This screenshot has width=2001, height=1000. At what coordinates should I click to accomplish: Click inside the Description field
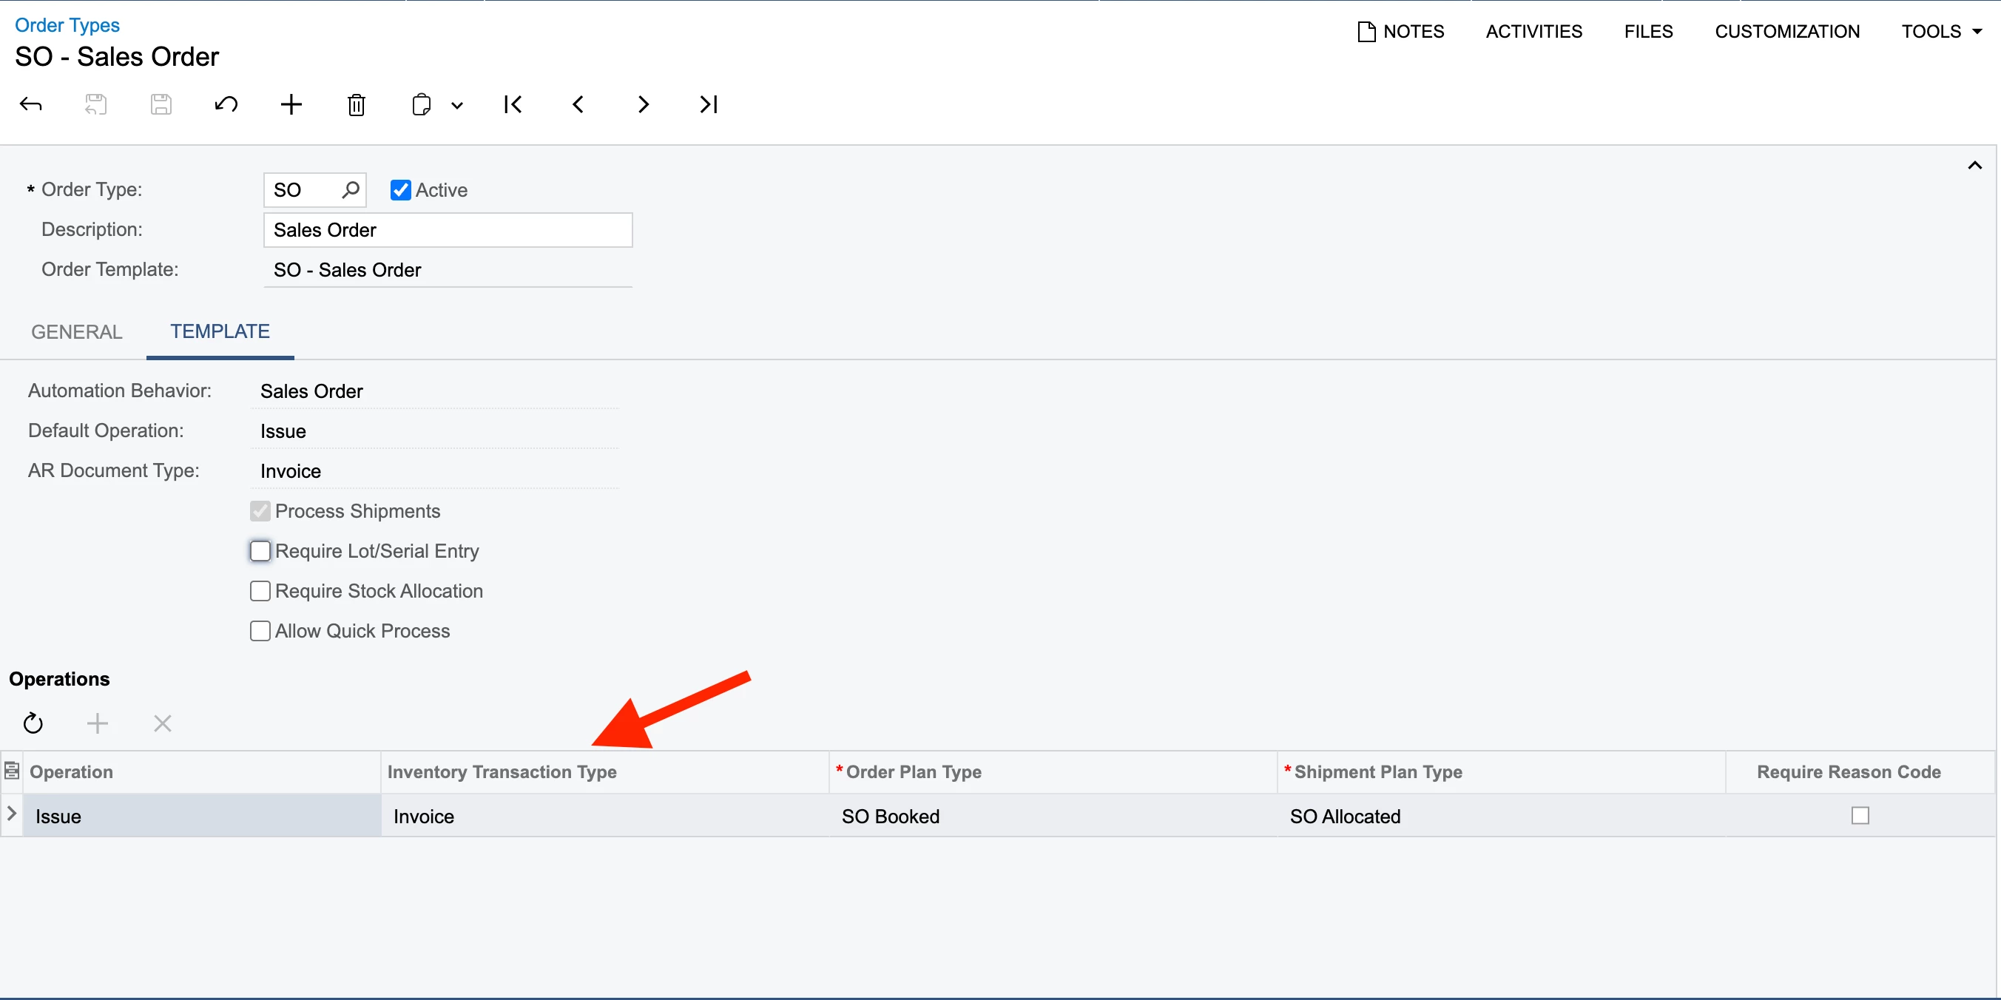tap(447, 230)
